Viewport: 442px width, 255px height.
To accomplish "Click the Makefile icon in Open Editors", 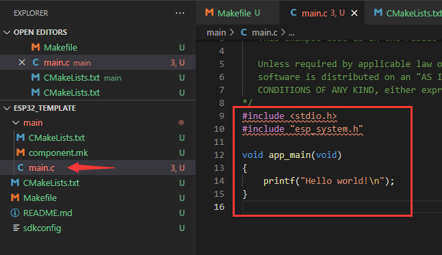I will [x=35, y=47].
